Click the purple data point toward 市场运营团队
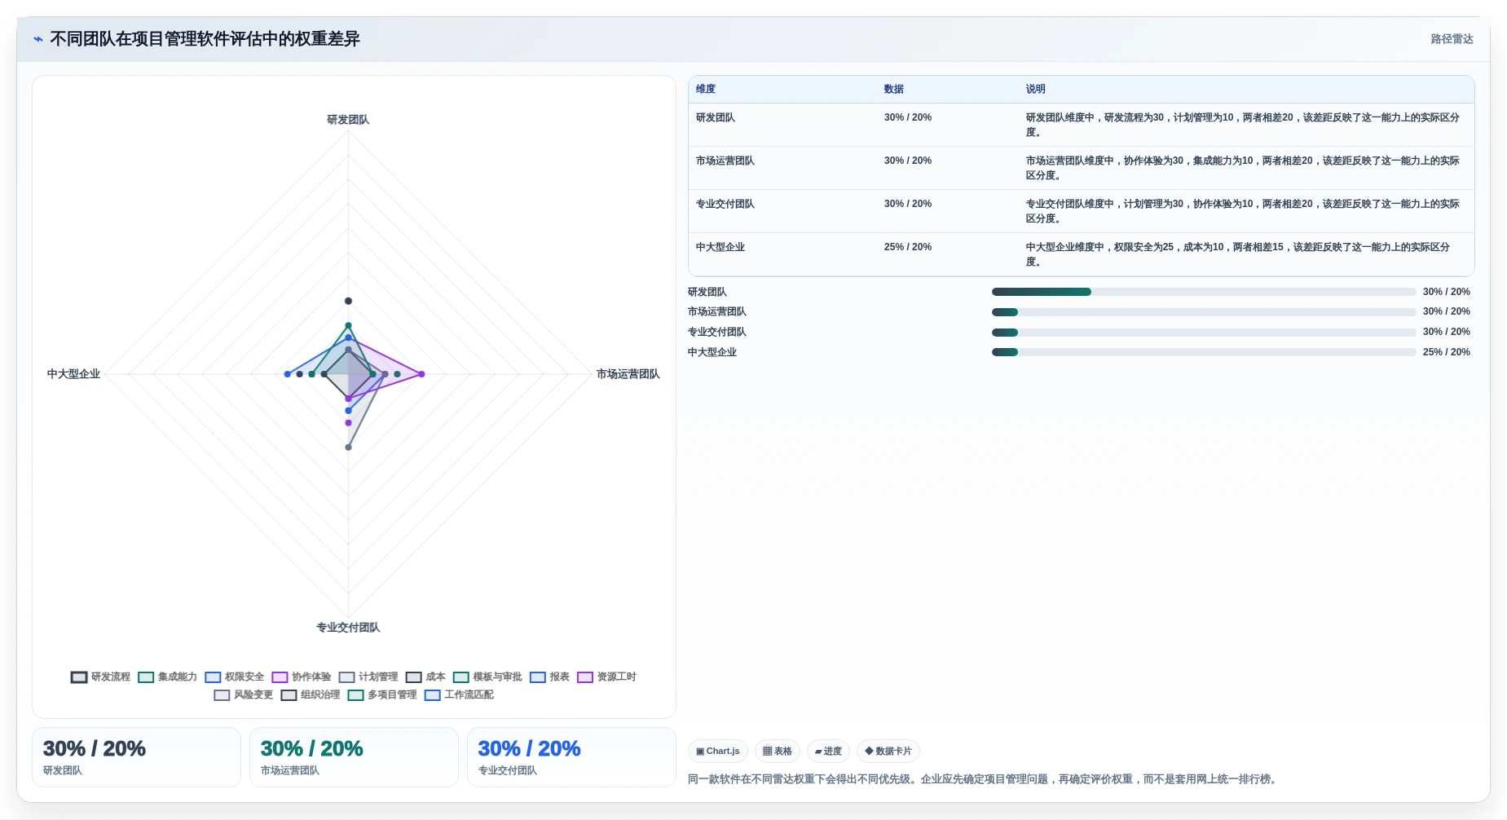 [421, 374]
